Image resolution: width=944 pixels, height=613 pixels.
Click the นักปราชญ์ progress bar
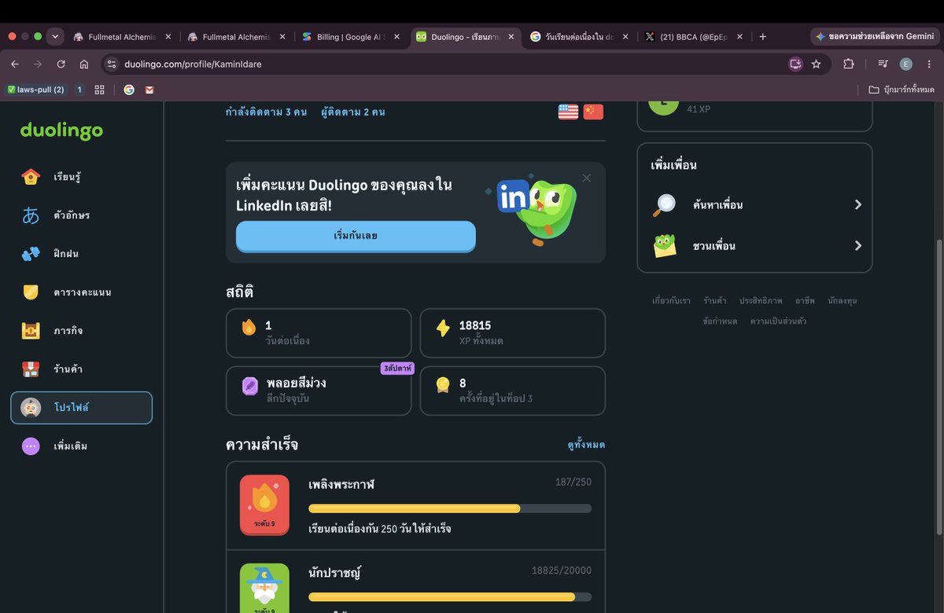coord(450,597)
